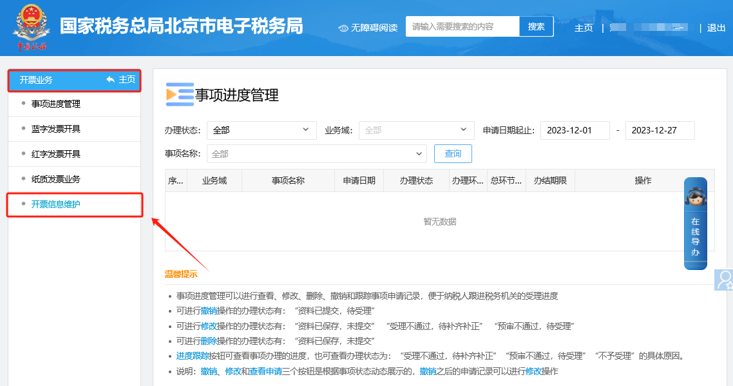Open the 事项名称 dropdown
This screenshot has width=733, height=386.
pos(316,154)
